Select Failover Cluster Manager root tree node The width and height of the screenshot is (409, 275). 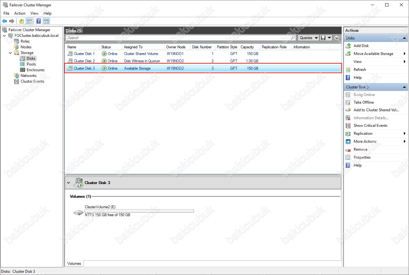pyautogui.click(x=29, y=30)
